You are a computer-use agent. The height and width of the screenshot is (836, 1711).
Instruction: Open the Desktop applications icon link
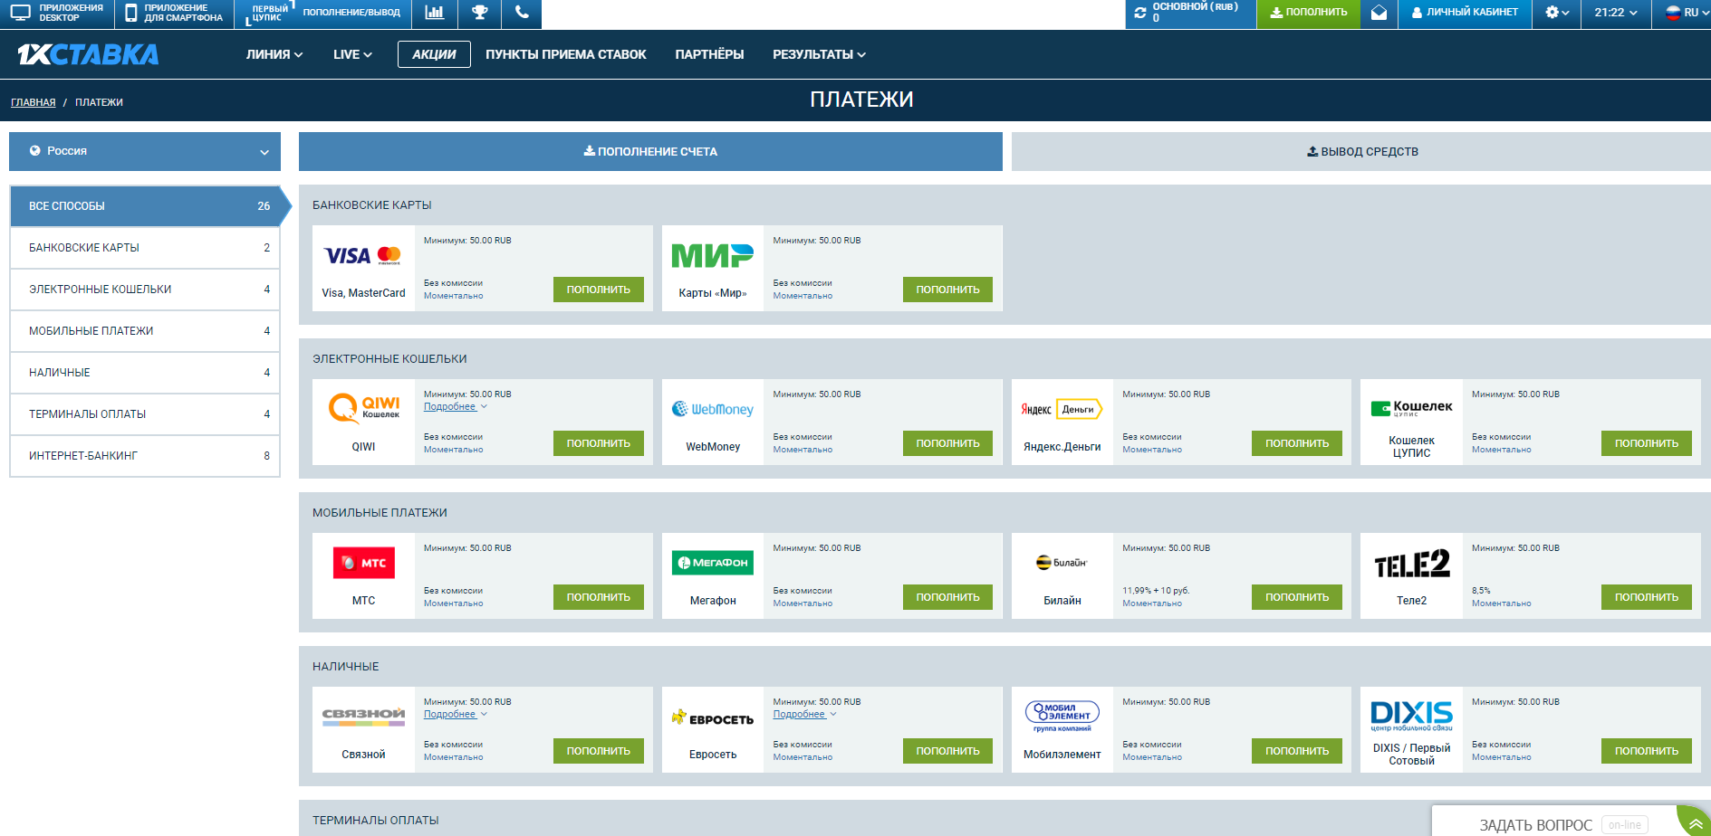pyautogui.click(x=57, y=13)
